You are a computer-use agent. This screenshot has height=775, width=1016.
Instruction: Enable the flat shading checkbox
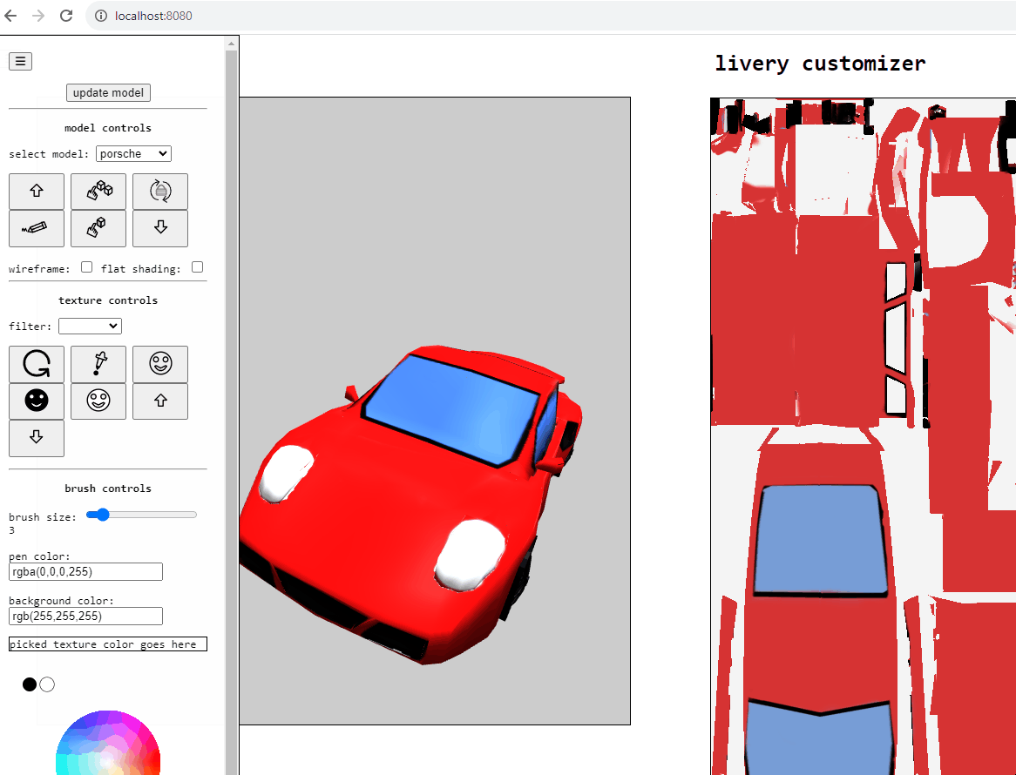click(198, 266)
